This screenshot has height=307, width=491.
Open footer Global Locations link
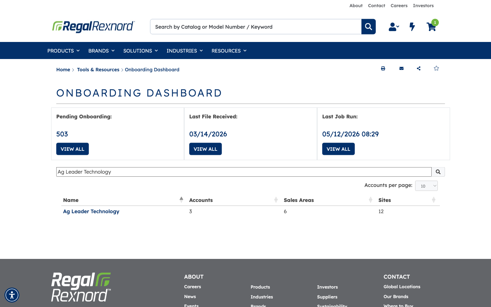coord(402,287)
